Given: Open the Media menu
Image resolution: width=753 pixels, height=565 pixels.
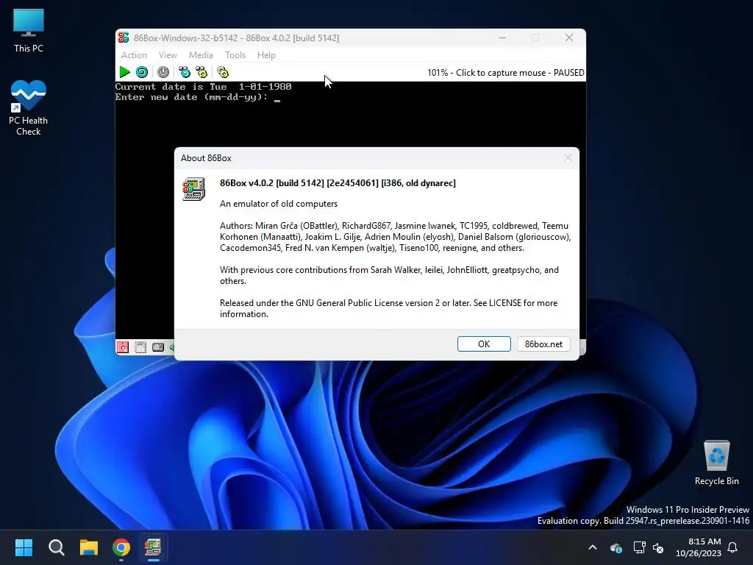Looking at the screenshot, I should tap(201, 54).
